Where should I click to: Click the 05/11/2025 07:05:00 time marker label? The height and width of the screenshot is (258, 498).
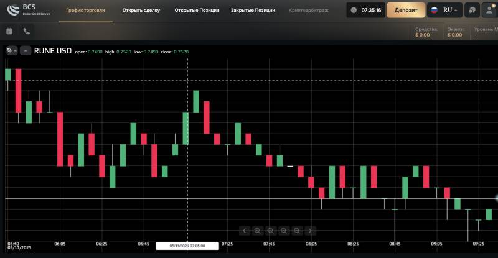[x=187, y=246]
